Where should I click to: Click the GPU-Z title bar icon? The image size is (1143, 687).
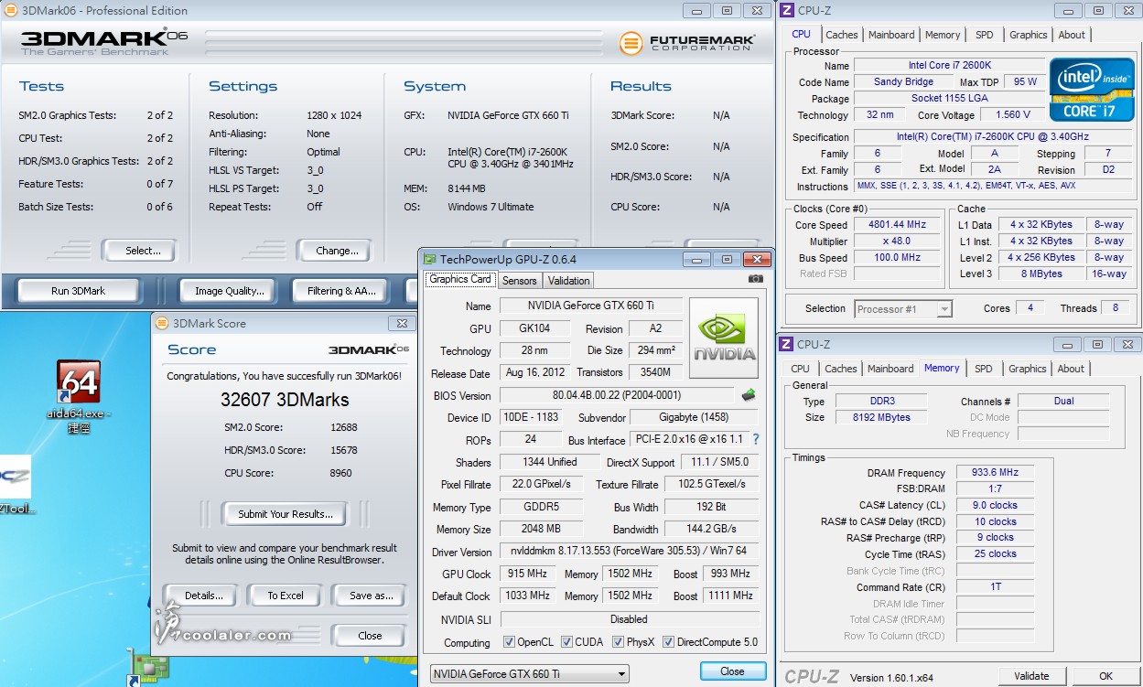coord(430,259)
